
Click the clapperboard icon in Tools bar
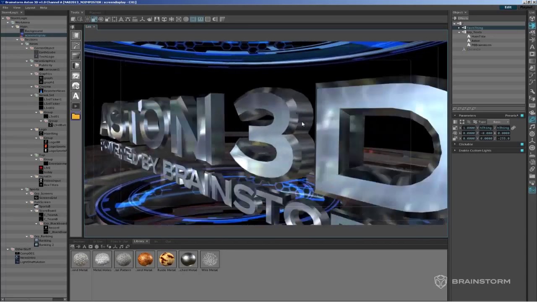click(135, 19)
